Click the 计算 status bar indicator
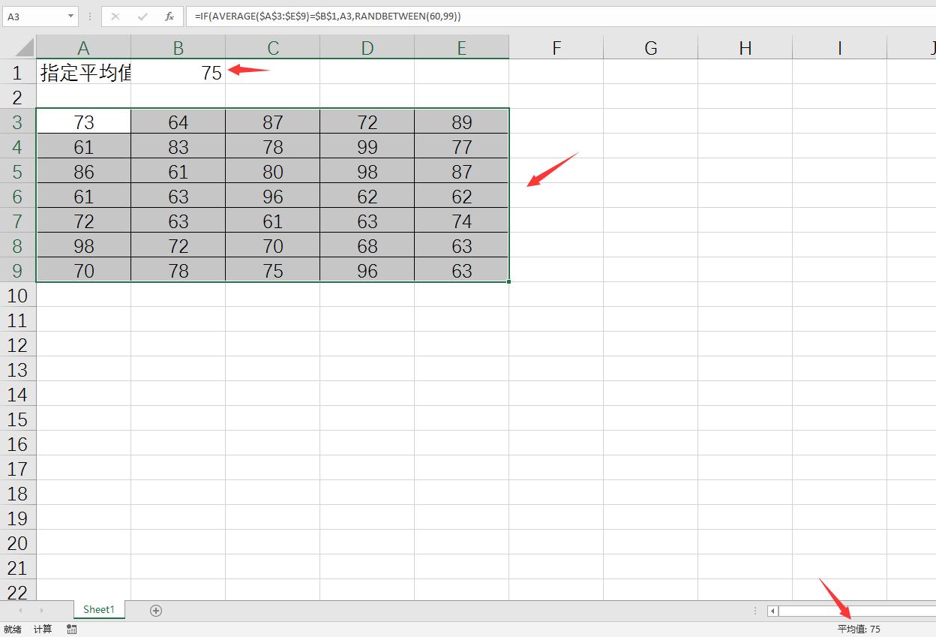This screenshot has width=936, height=637. coord(43,629)
